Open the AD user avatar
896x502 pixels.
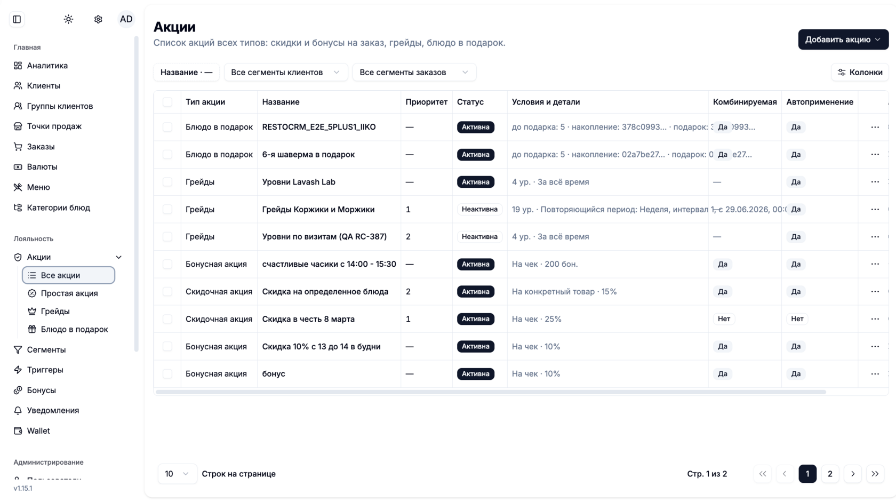click(x=126, y=19)
